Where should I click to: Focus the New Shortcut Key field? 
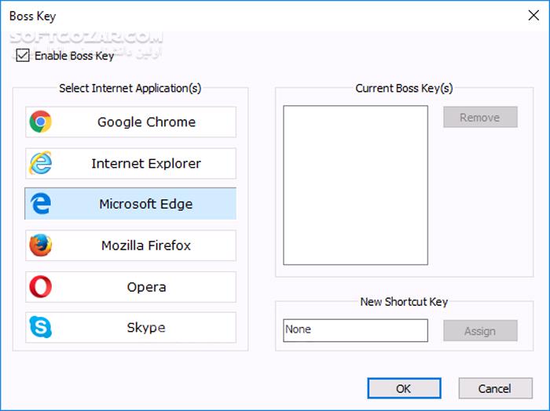(355, 330)
